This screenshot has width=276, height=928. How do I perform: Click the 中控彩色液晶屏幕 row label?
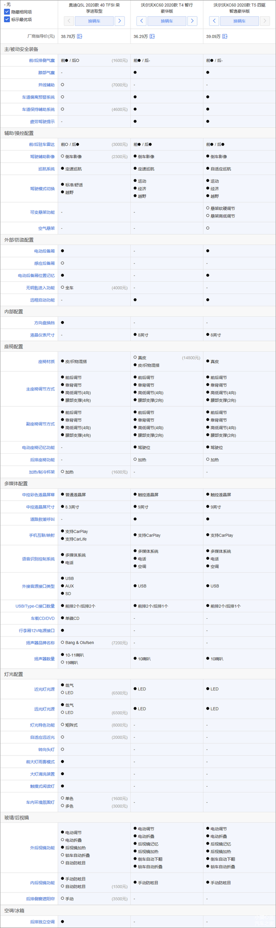tap(38, 495)
